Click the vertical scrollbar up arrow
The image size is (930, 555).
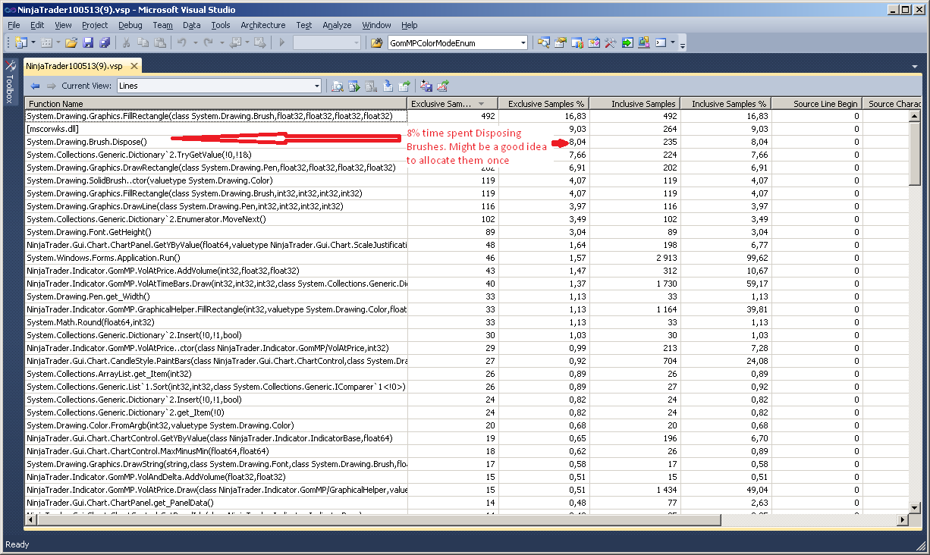pos(914,116)
